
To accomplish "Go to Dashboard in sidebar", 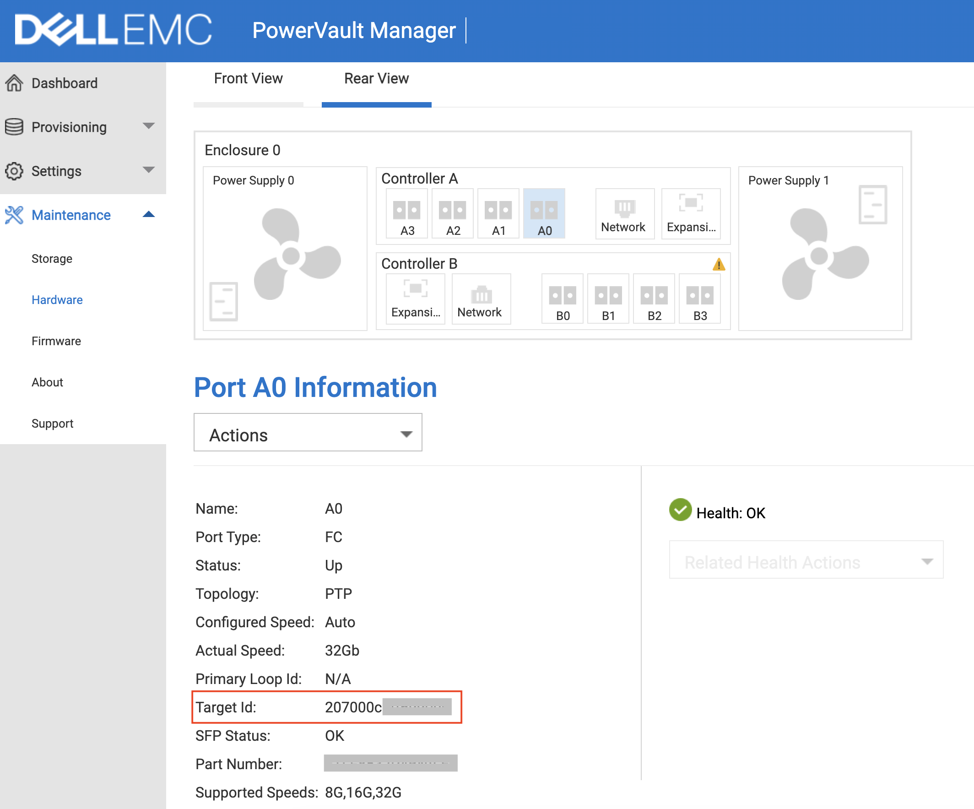I will [65, 83].
